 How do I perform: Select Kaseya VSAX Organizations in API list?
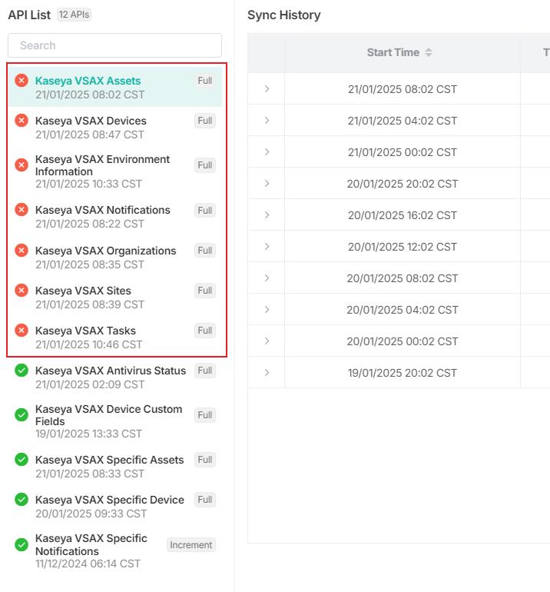click(x=105, y=251)
